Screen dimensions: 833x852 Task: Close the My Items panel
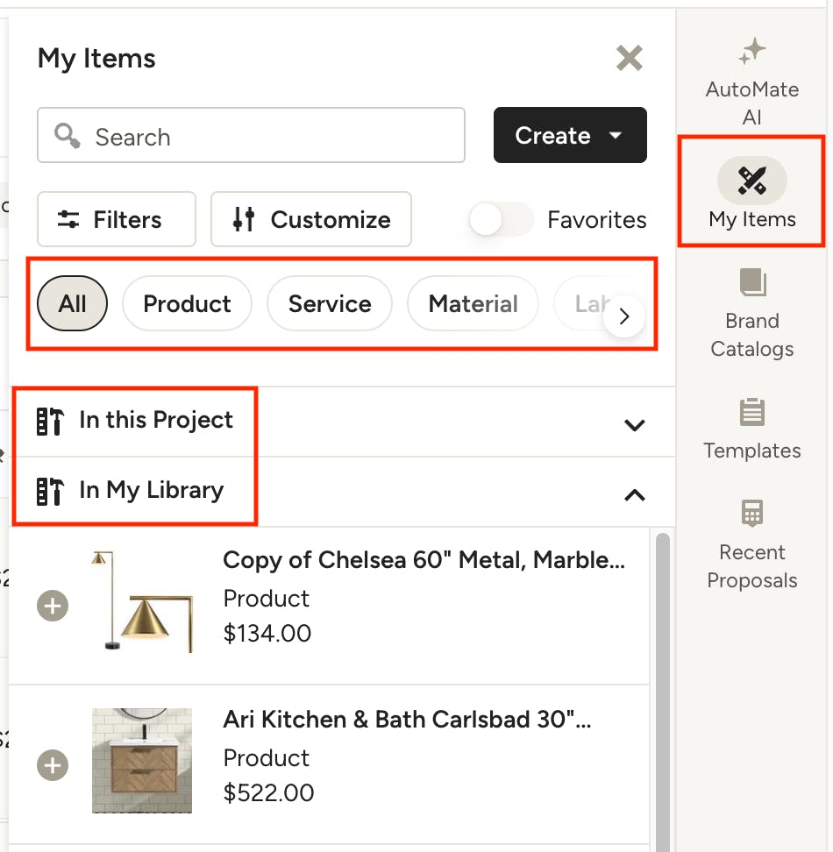click(629, 59)
